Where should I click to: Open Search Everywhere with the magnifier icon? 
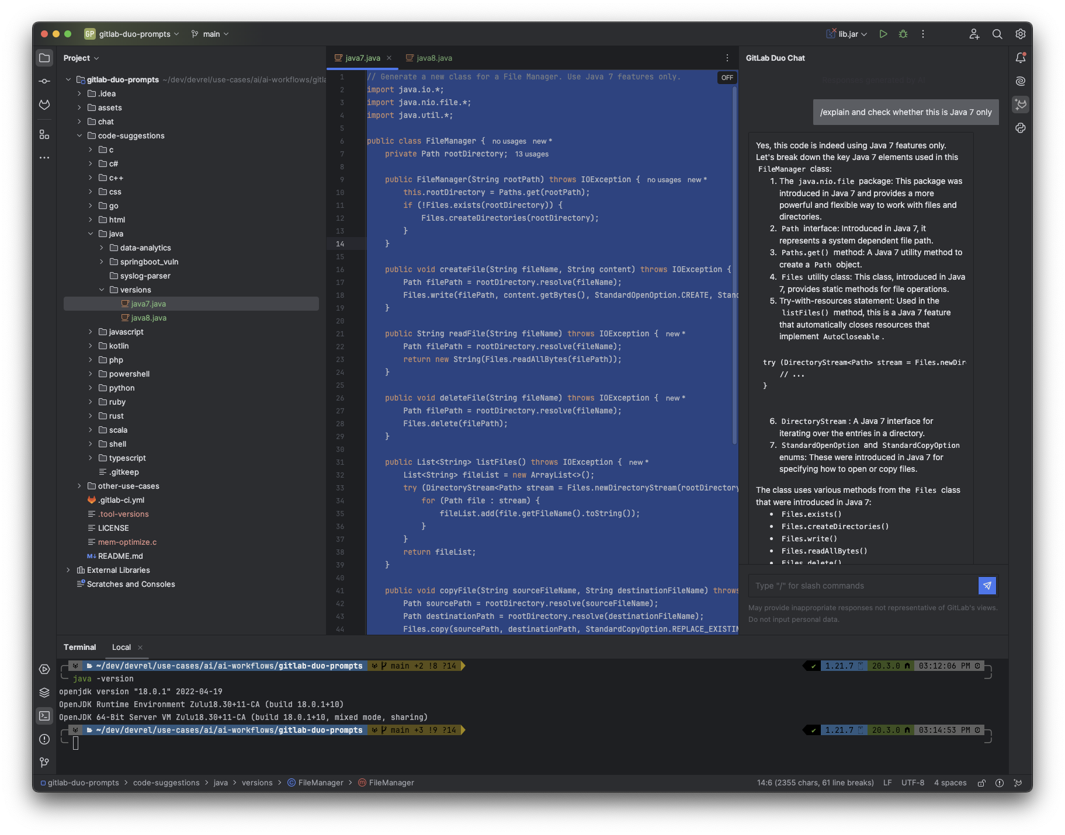(997, 33)
